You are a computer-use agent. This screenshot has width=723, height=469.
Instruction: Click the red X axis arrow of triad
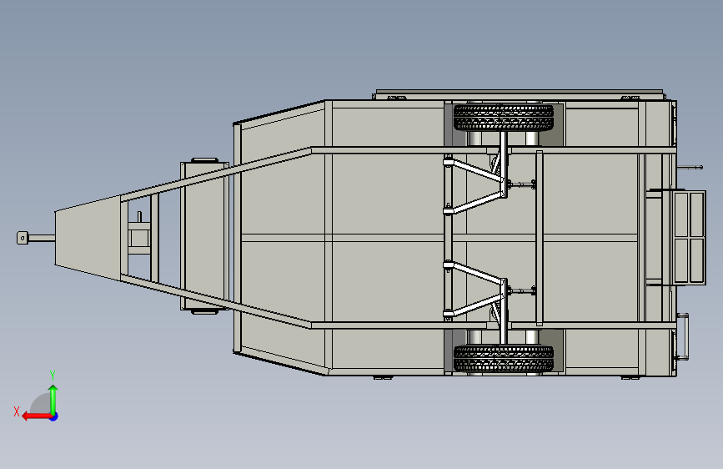coord(37,416)
